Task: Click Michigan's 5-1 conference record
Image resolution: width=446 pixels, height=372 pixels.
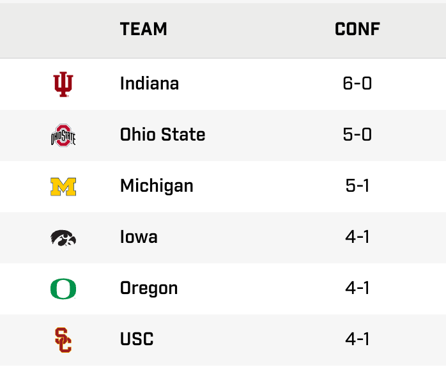Action: 357,186
